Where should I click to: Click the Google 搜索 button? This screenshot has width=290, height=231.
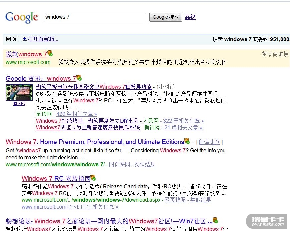click(x=165, y=17)
